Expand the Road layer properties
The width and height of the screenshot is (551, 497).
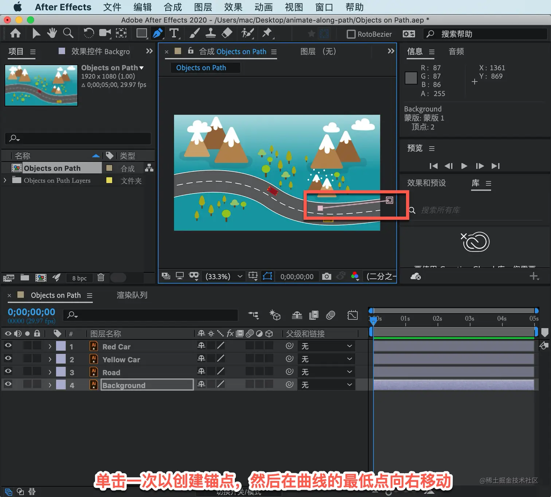[x=50, y=372]
